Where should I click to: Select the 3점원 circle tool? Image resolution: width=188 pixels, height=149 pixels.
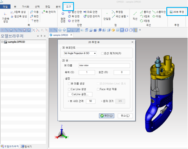point(145,21)
